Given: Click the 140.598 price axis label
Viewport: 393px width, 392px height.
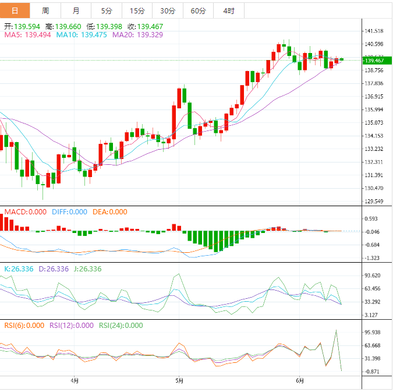Looking at the screenshot, I should coord(374,44).
